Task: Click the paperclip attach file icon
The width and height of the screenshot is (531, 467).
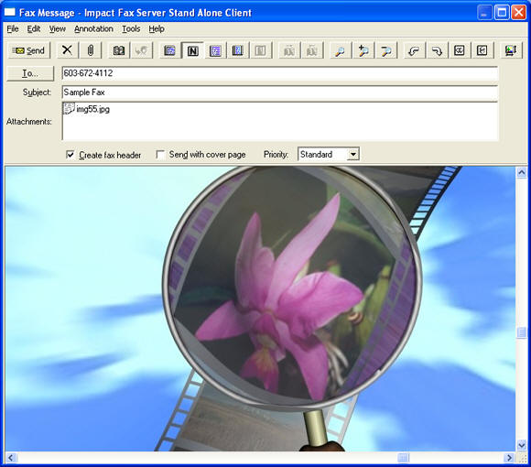Action: pos(90,50)
